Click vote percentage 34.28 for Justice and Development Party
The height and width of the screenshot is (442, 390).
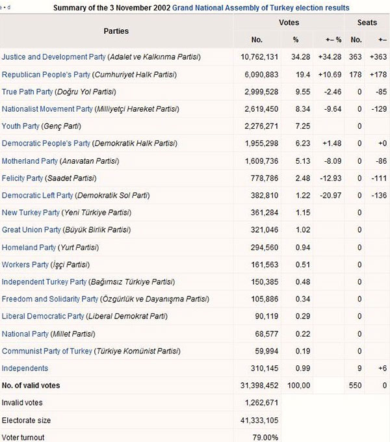coord(300,57)
